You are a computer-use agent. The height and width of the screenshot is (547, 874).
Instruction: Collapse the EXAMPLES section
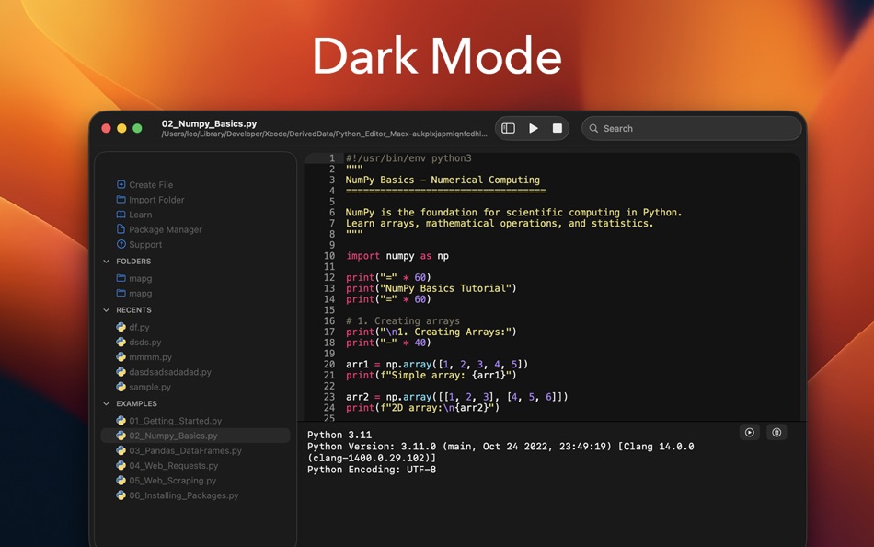click(x=108, y=403)
